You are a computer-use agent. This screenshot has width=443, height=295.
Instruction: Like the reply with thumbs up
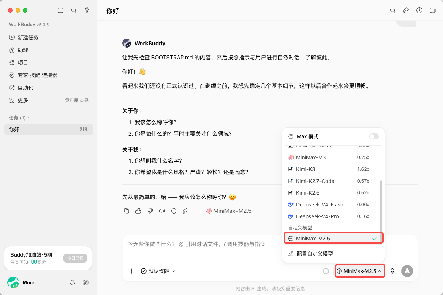[138, 211]
